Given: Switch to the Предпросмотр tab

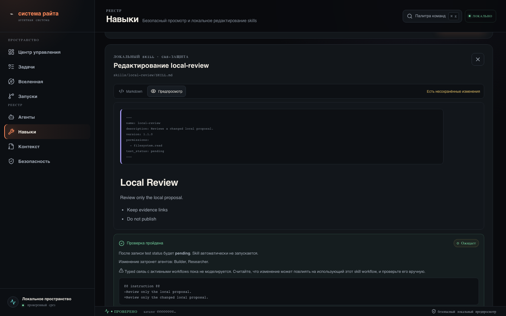Looking at the screenshot, I should point(167,91).
